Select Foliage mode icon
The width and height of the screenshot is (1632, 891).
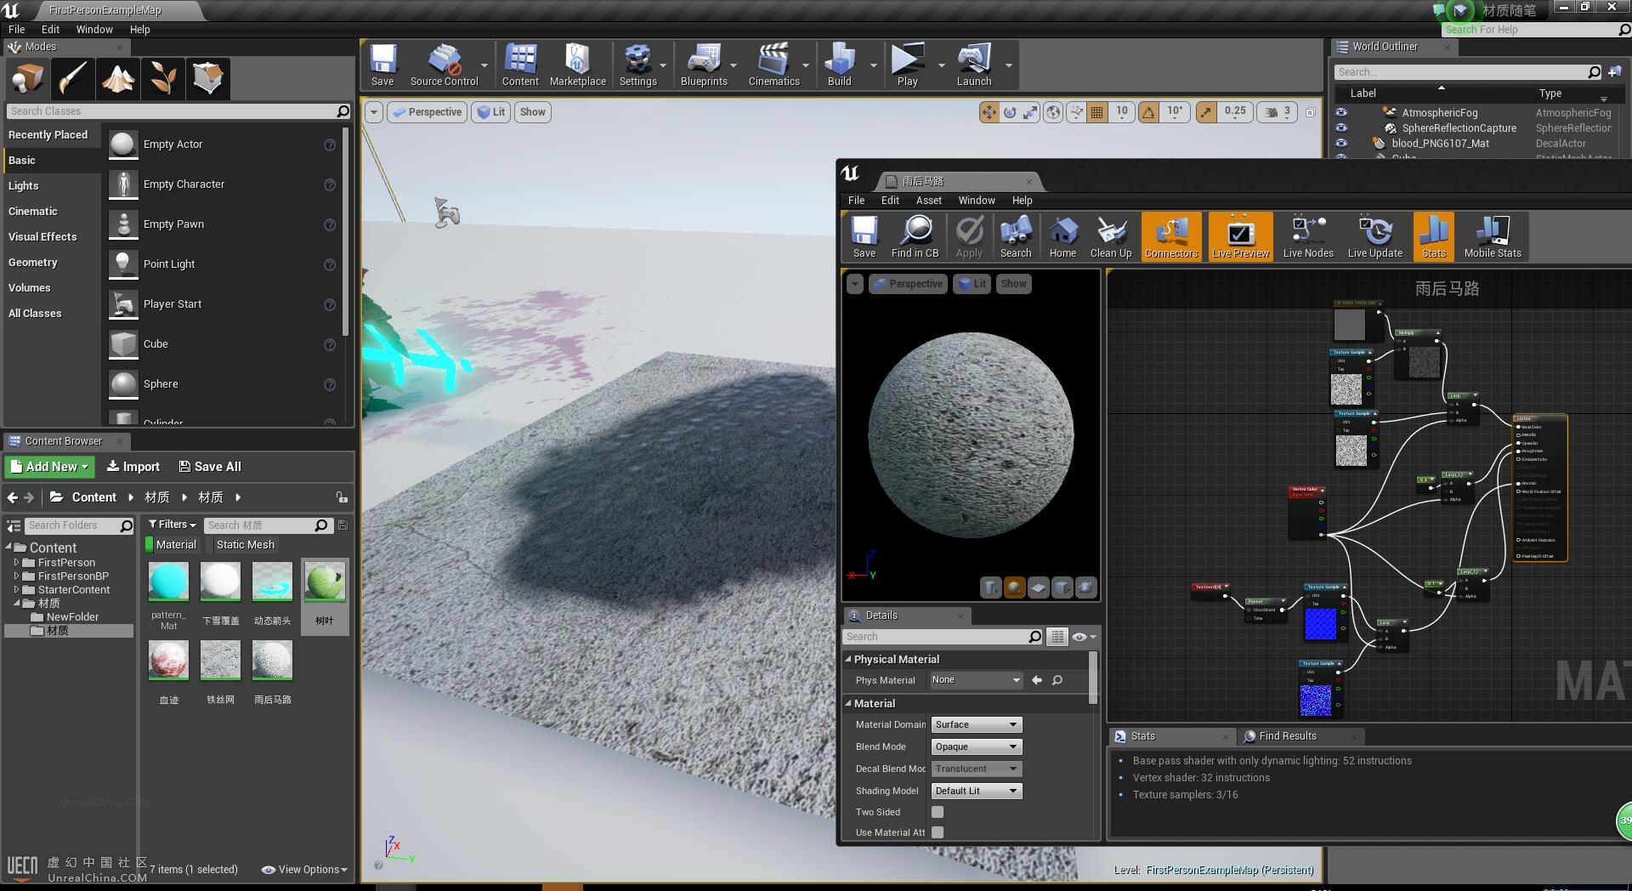162,78
